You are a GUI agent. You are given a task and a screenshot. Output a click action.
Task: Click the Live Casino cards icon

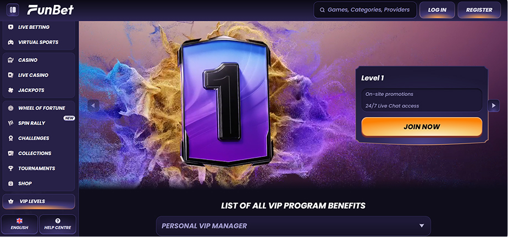click(10, 75)
